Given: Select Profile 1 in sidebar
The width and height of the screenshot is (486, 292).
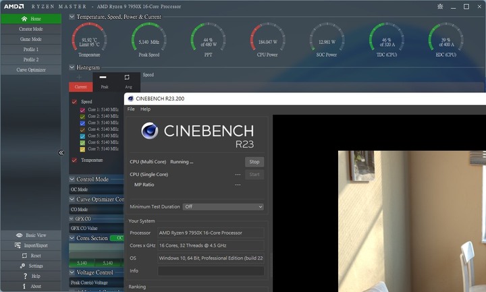Looking at the screenshot, I should pyautogui.click(x=30, y=49).
